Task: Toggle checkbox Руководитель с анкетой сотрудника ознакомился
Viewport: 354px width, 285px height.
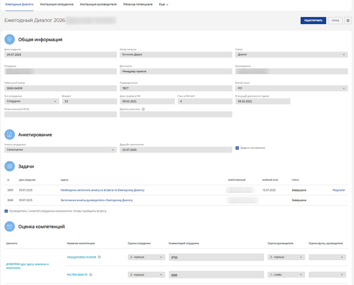Action: pyautogui.click(x=6, y=211)
